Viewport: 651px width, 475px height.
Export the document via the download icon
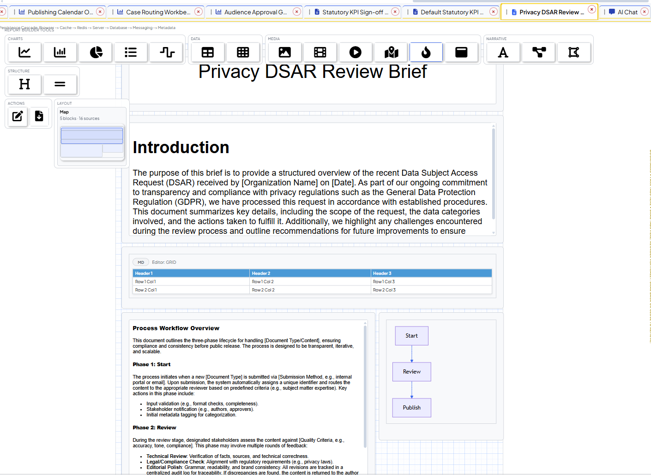39,117
